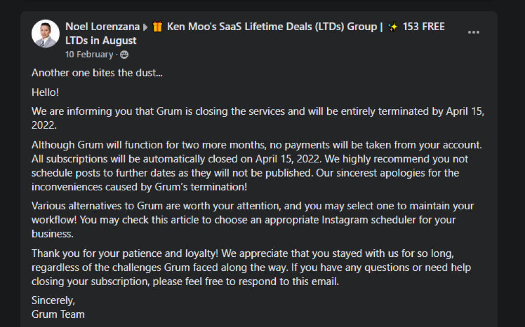Click the "Thank you for your patience" paragraph
The height and width of the screenshot is (327, 525).
pos(251,267)
